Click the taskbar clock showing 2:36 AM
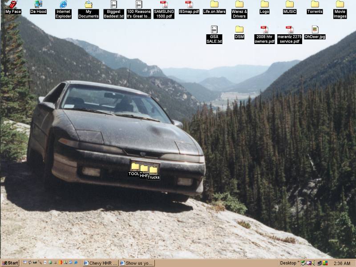The height and width of the screenshot is (267, 356). 342,263
